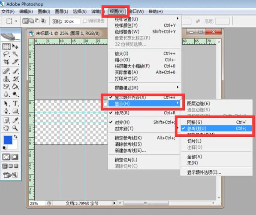The image size is (256, 215).
Task: Select the Healing Brush tool
Action: (x=6, y=71)
